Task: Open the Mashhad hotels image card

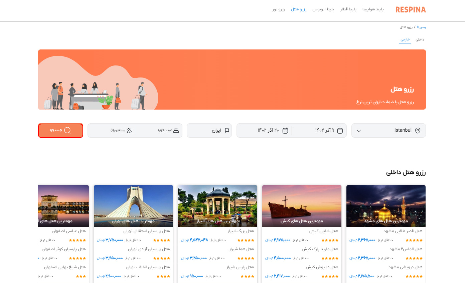Action: pos(386,205)
